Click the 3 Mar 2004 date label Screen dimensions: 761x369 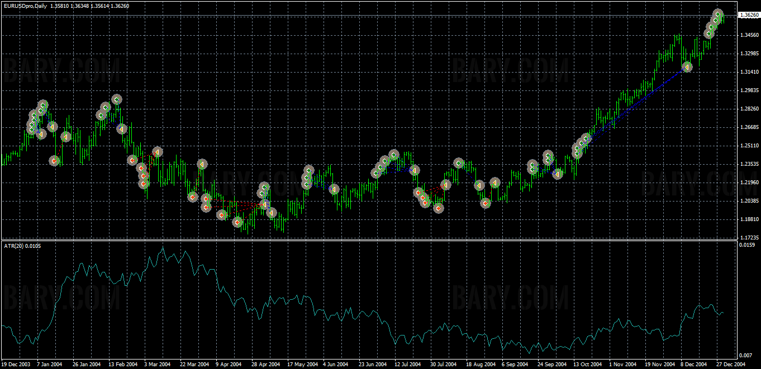pyautogui.click(x=157, y=364)
